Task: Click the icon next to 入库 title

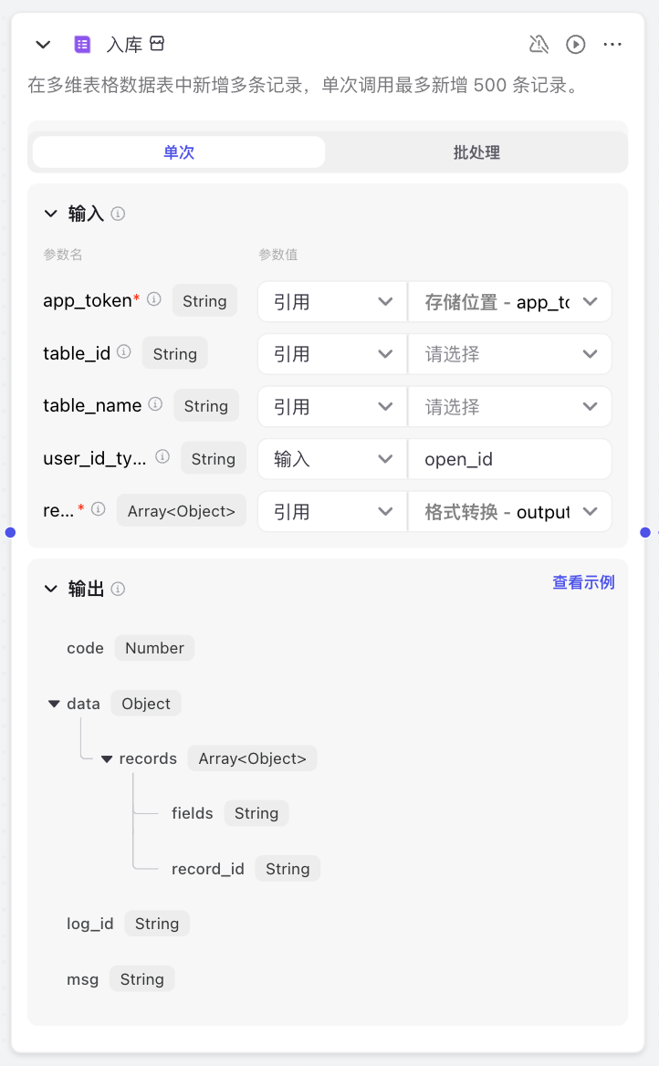Action: click(x=157, y=44)
